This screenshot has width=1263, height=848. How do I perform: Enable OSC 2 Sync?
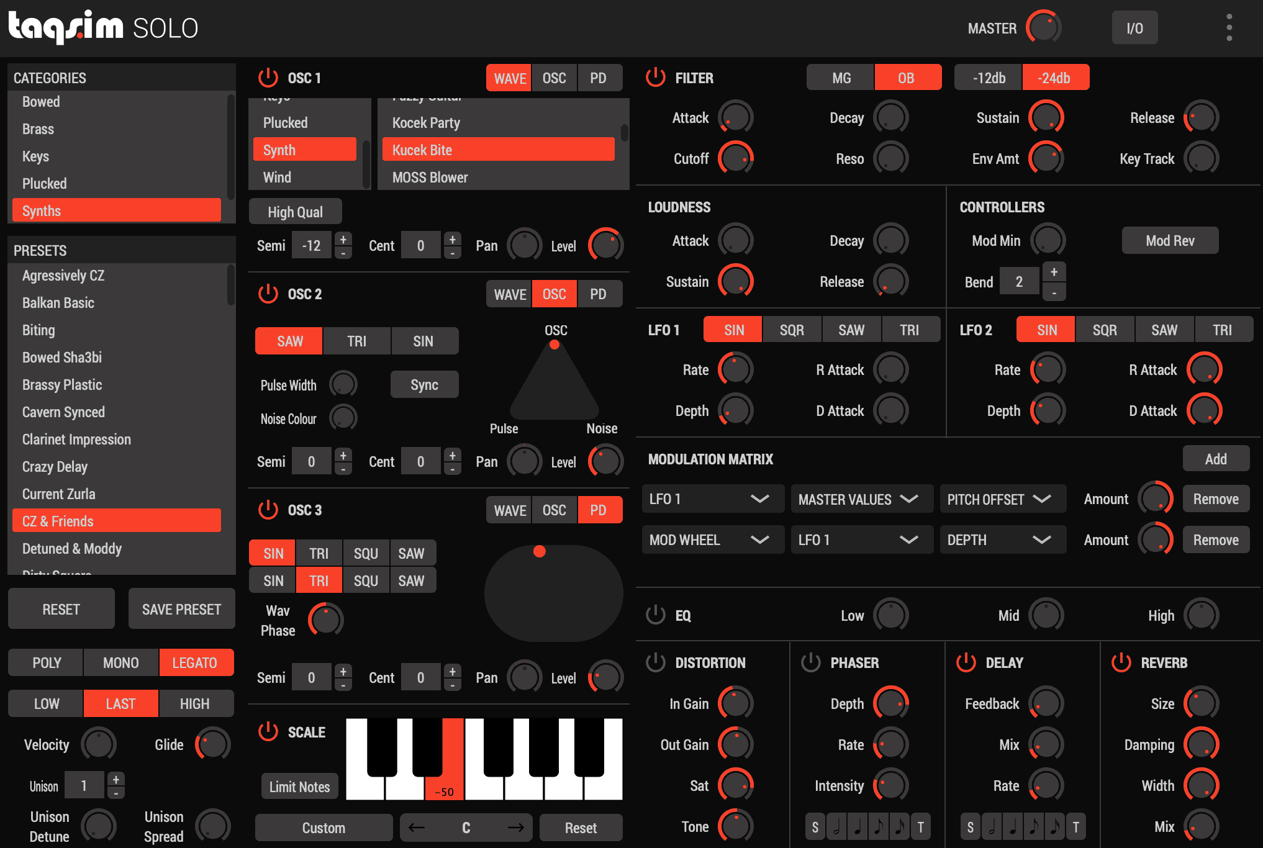pos(424,384)
